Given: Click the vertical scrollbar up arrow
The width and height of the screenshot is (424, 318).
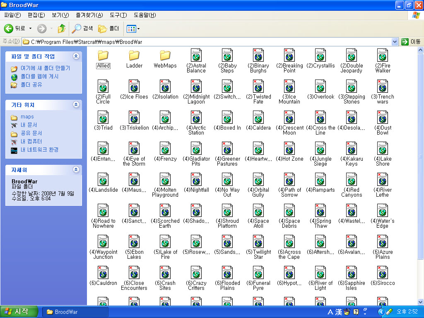Looking at the screenshot, I should click(421, 50).
